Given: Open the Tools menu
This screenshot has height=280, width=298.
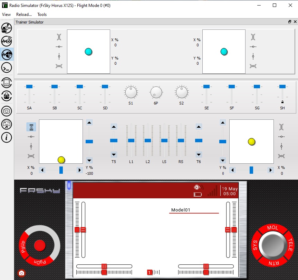Looking at the screenshot, I should pos(42,15).
